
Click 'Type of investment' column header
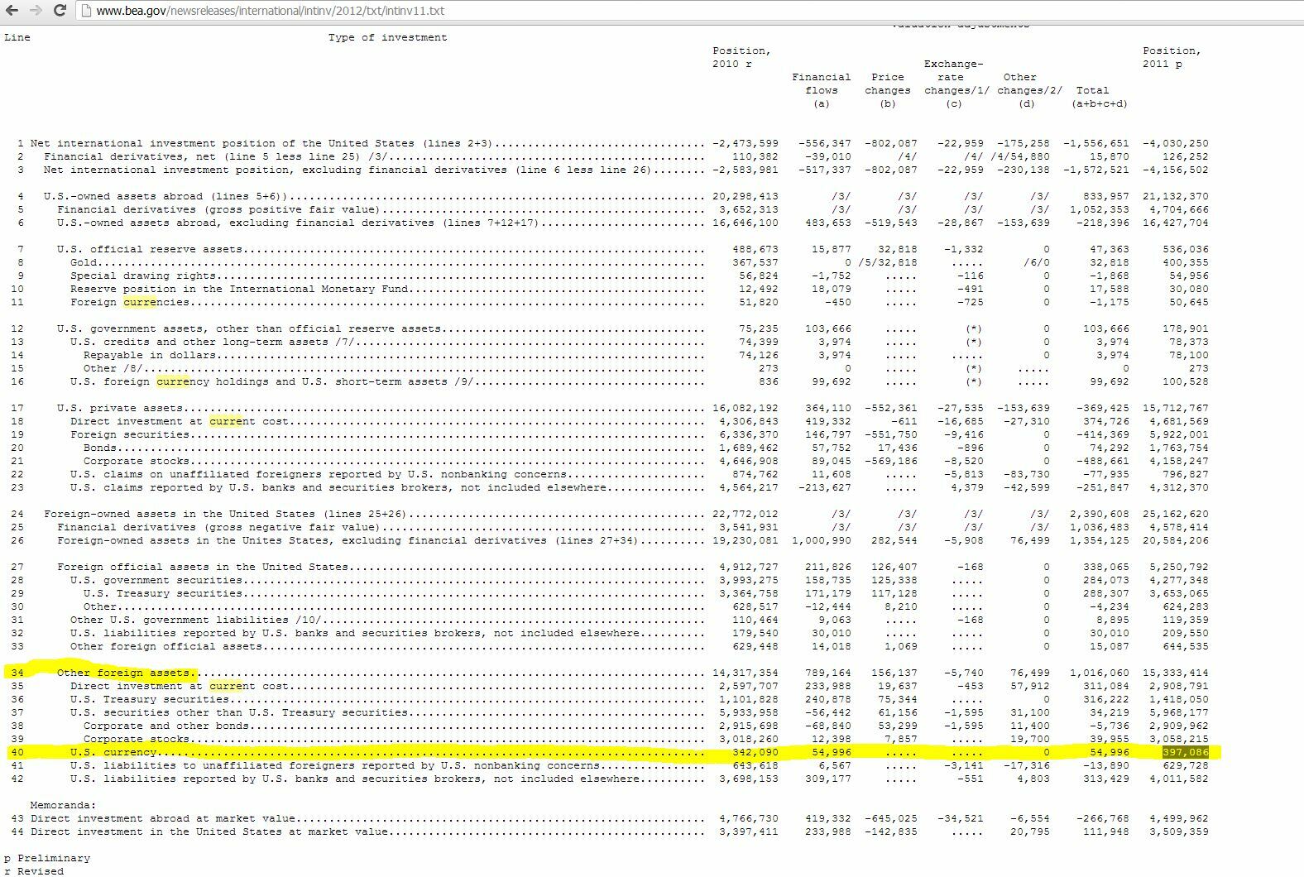387,38
